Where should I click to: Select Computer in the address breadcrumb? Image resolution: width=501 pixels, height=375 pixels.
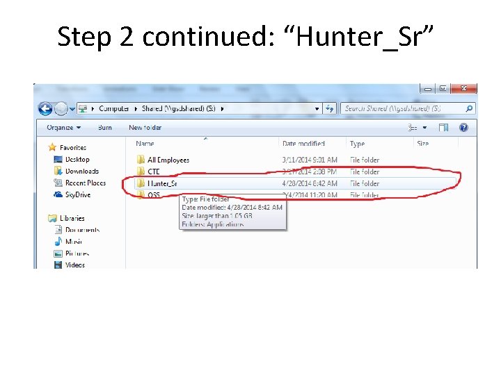[113, 109]
